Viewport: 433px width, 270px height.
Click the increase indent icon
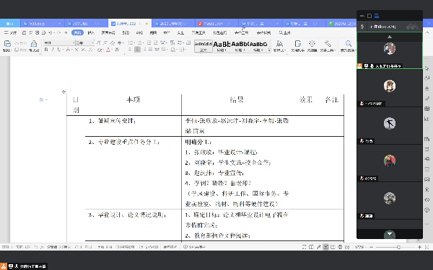156,42
